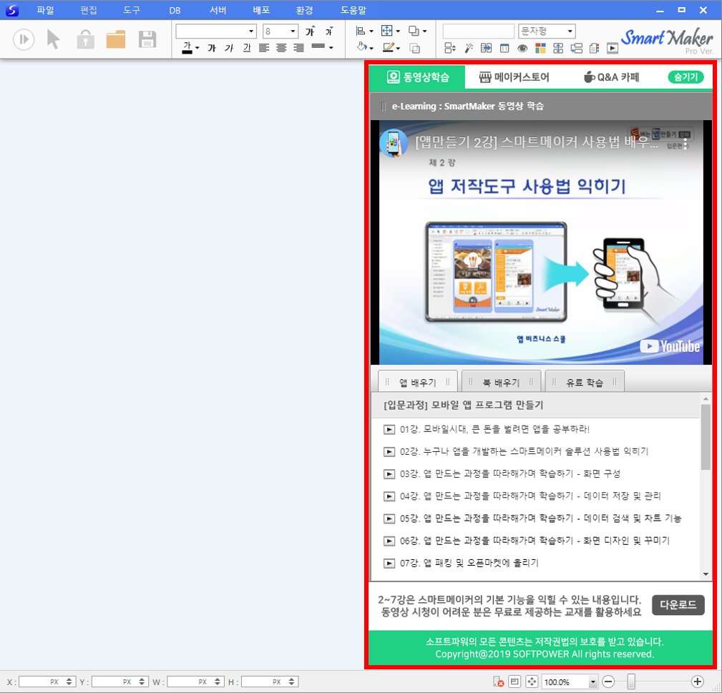Click the padlock lock icon
The width and height of the screenshot is (722, 693).
85,39
